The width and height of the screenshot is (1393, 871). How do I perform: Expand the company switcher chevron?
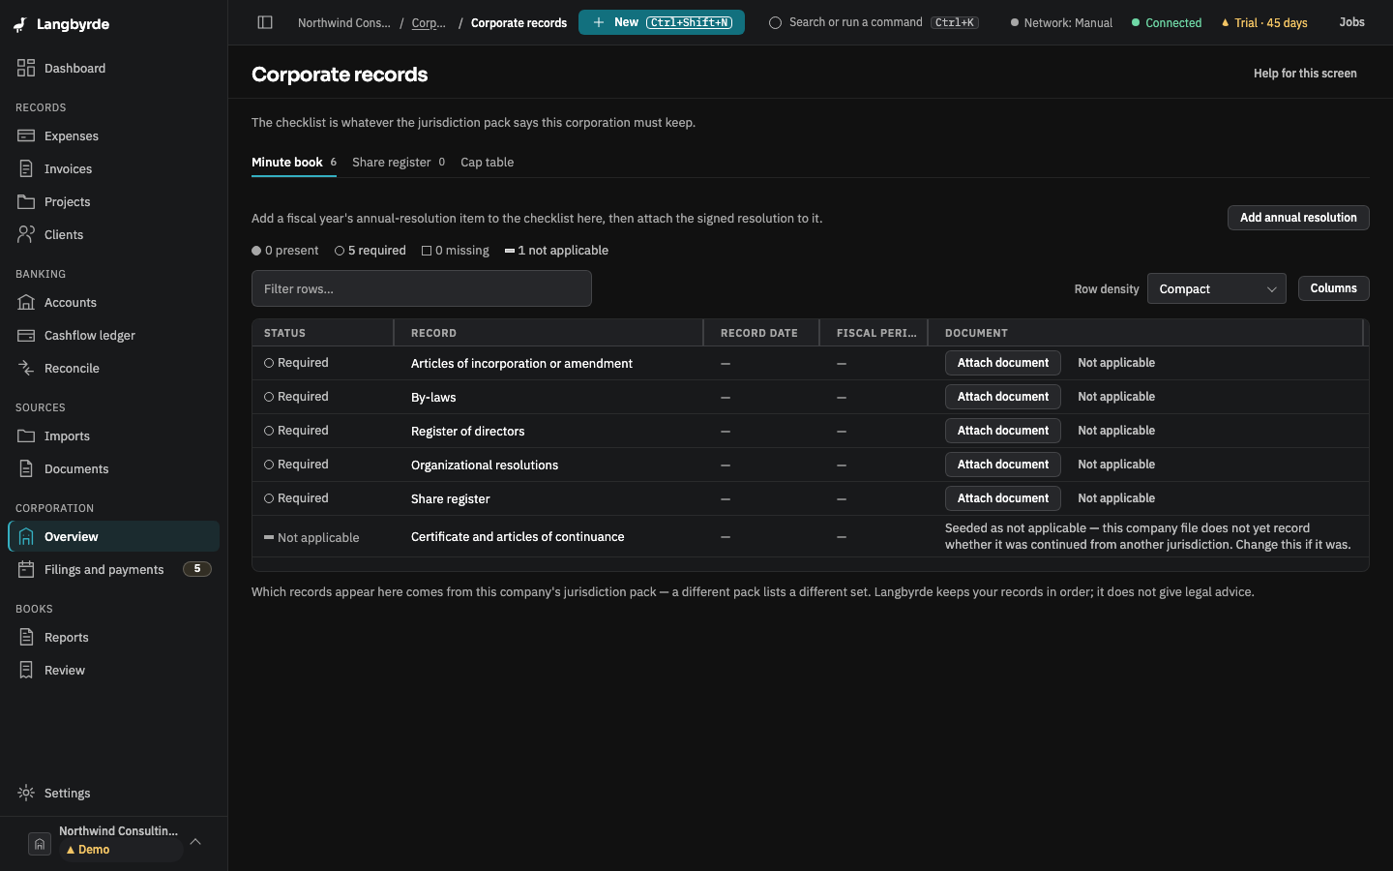(x=195, y=842)
